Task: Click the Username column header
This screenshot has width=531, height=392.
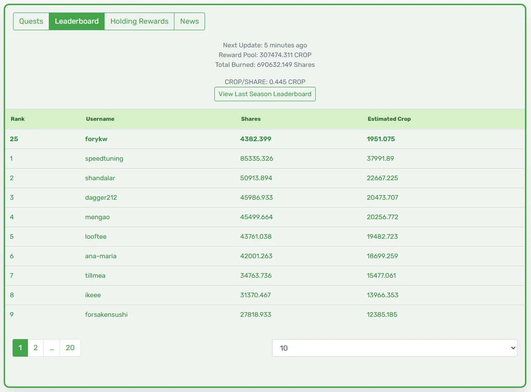Action: tap(100, 119)
